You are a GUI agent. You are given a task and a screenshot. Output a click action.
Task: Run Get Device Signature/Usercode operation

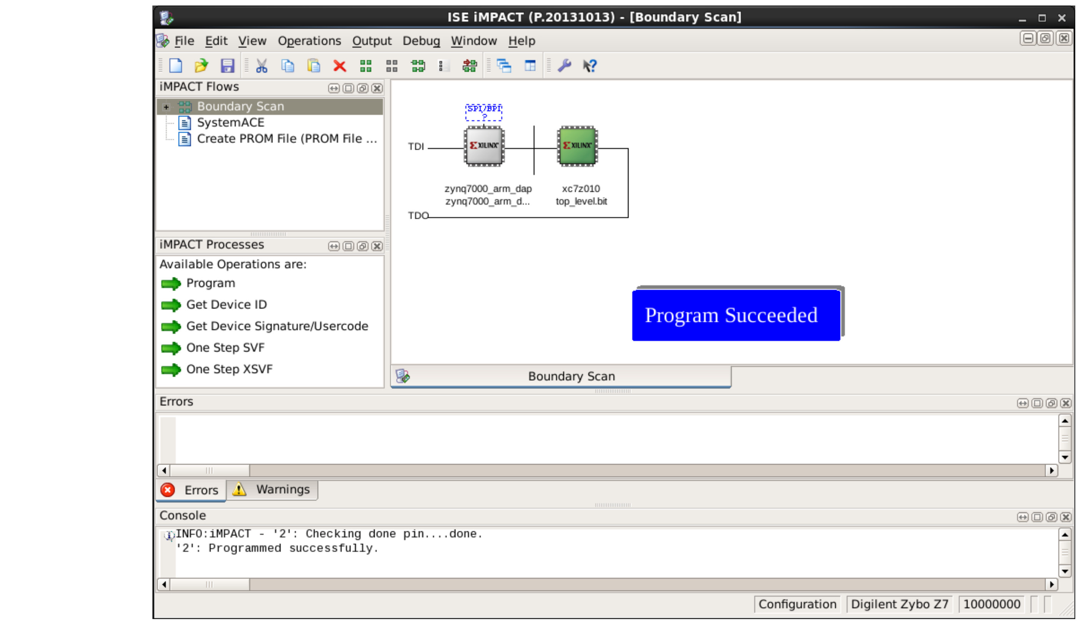pyautogui.click(x=278, y=326)
